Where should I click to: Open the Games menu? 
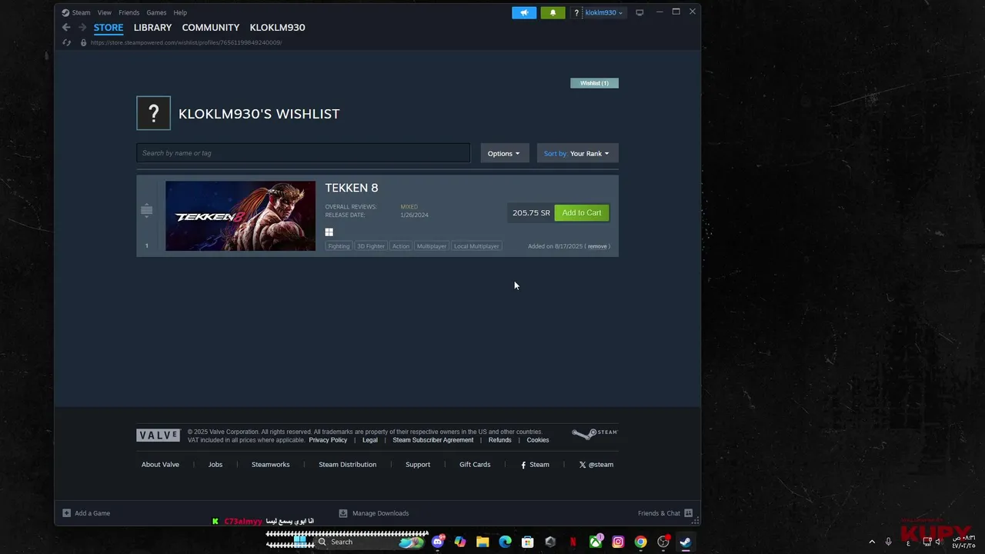pyautogui.click(x=156, y=12)
